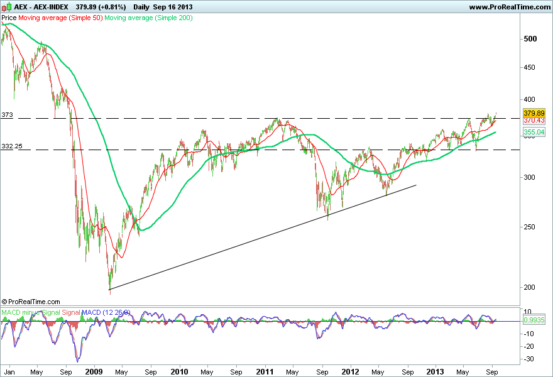Viewport: 553px width, 377px height.
Task: Click the 0.9935 MACD value tag
Action: click(x=534, y=320)
